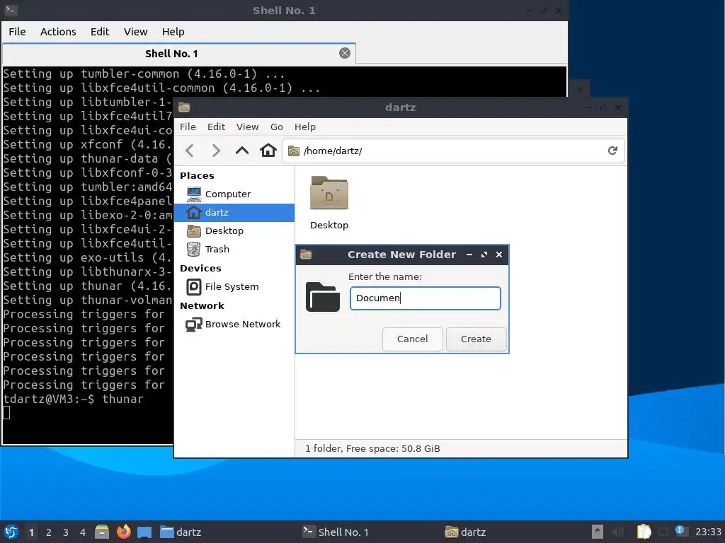The height and width of the screenshot is (543, 725).
Task: Reload the folder with the refresh icon
Action: coord(612,151)
